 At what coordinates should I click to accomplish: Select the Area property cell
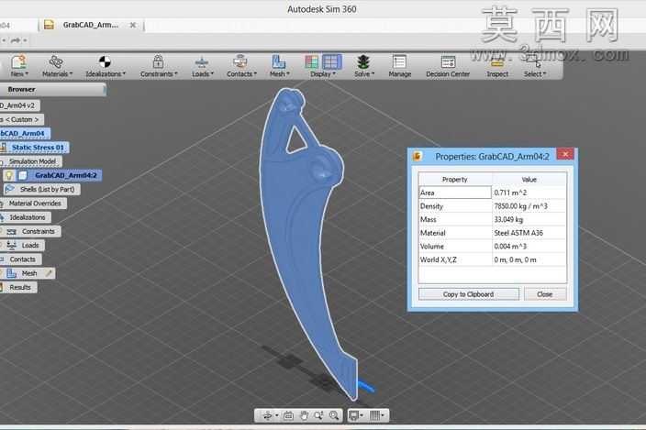455,193
